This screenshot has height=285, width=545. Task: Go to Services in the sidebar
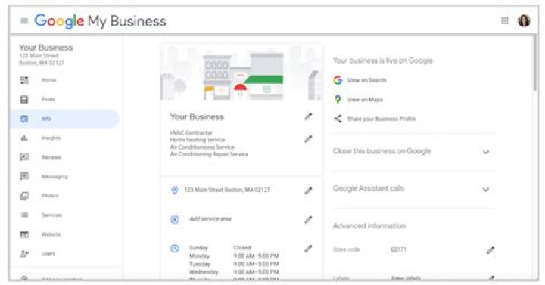click(51, 215)
